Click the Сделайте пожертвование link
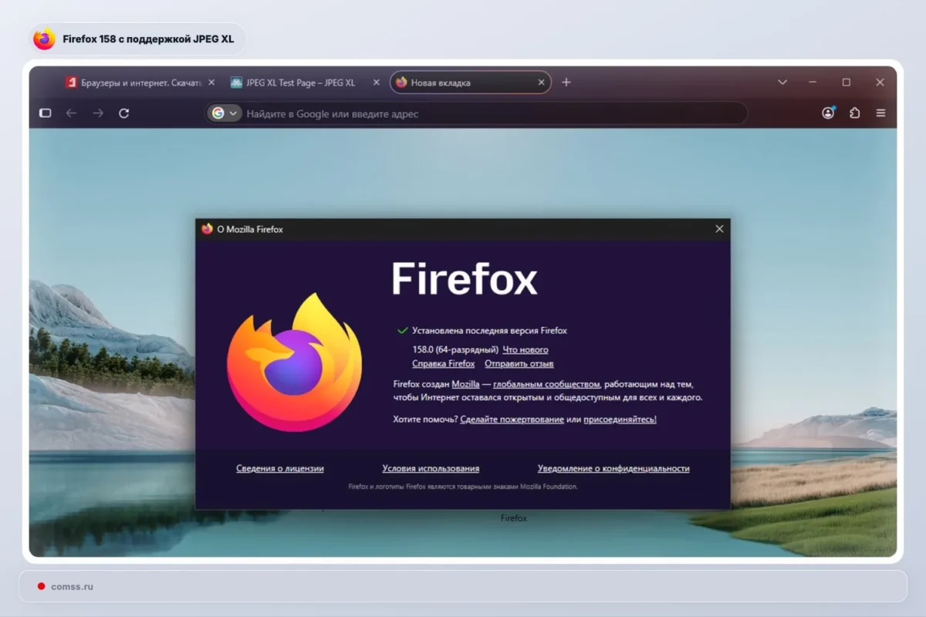Viewport: 926px width, 617px height. pos(512,420)
